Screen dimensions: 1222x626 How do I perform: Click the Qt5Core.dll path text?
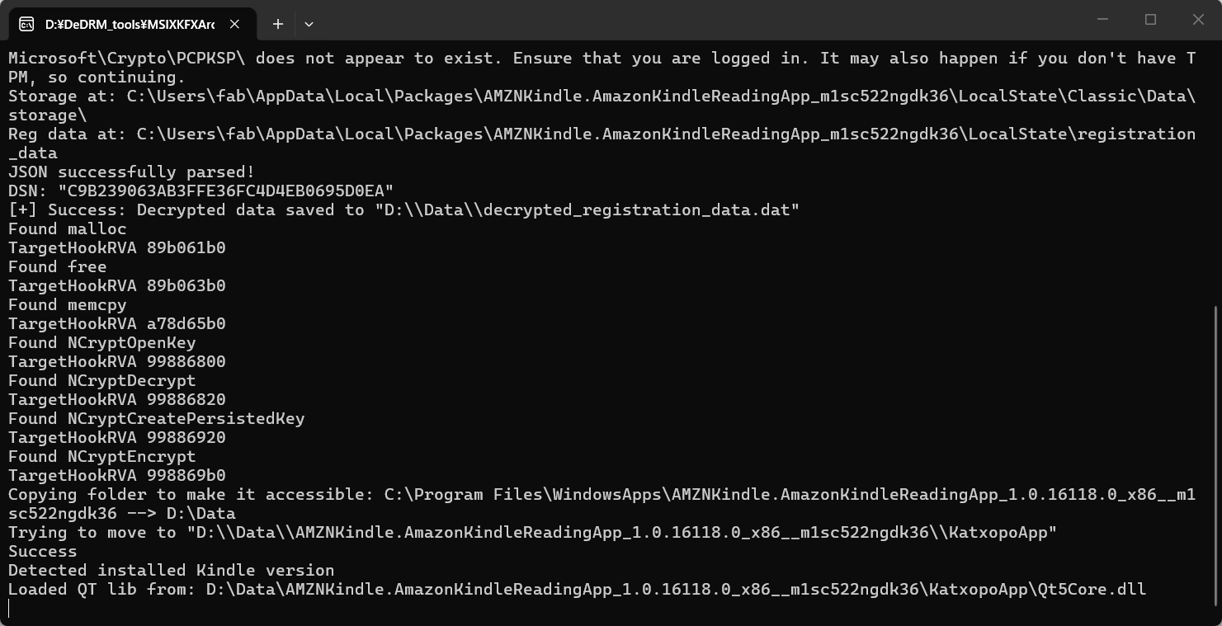point(676,589)
